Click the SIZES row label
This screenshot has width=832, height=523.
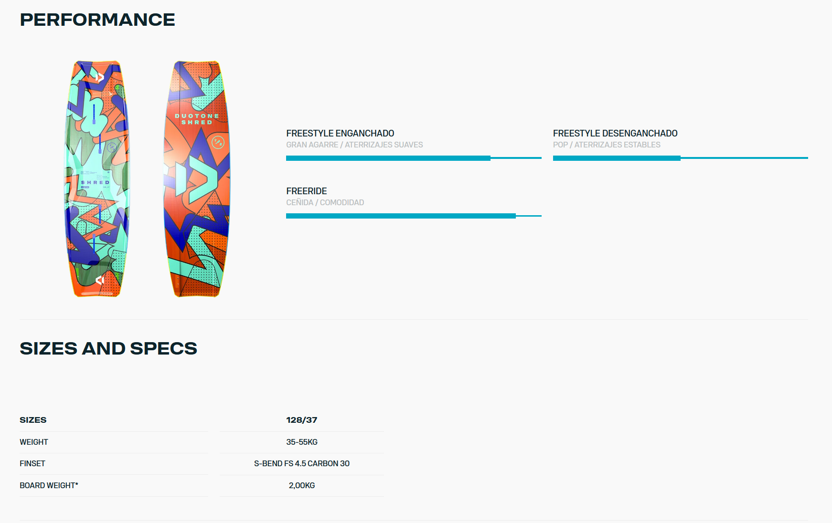[x=33, y=420]
